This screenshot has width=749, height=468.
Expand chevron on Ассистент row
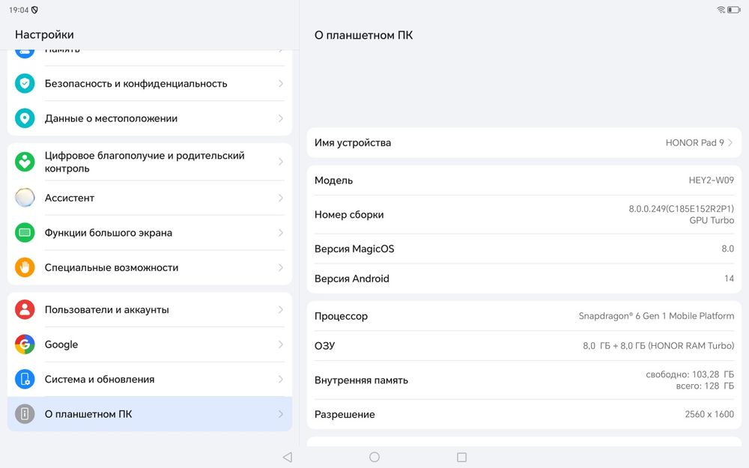(281, 198)
